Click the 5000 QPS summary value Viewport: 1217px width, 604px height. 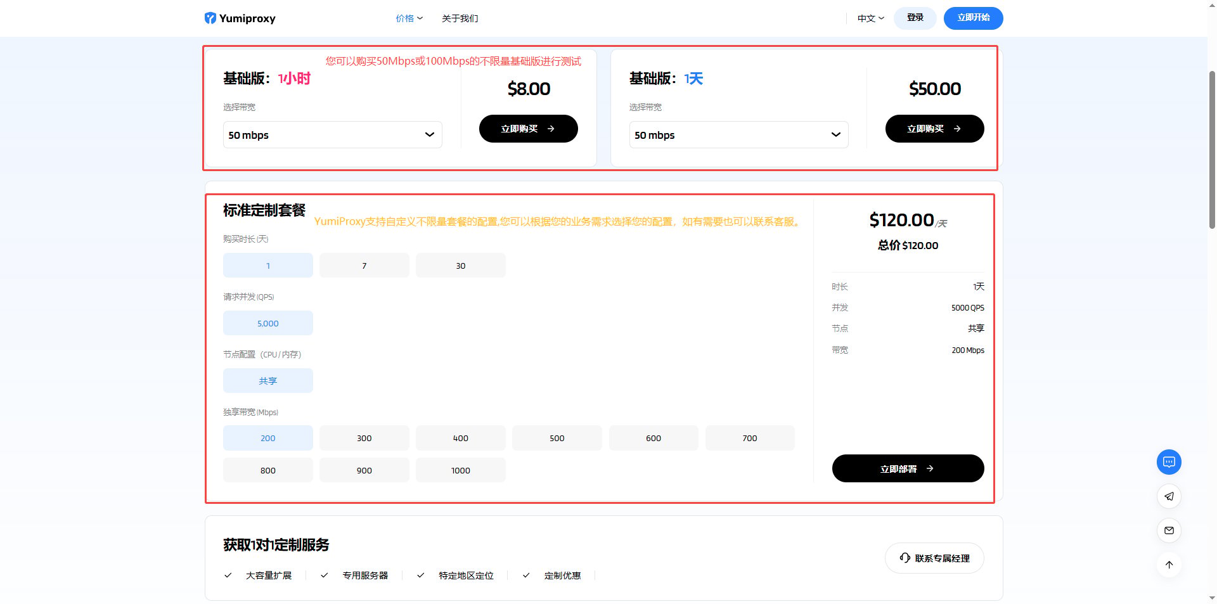(x=968, y=307)
